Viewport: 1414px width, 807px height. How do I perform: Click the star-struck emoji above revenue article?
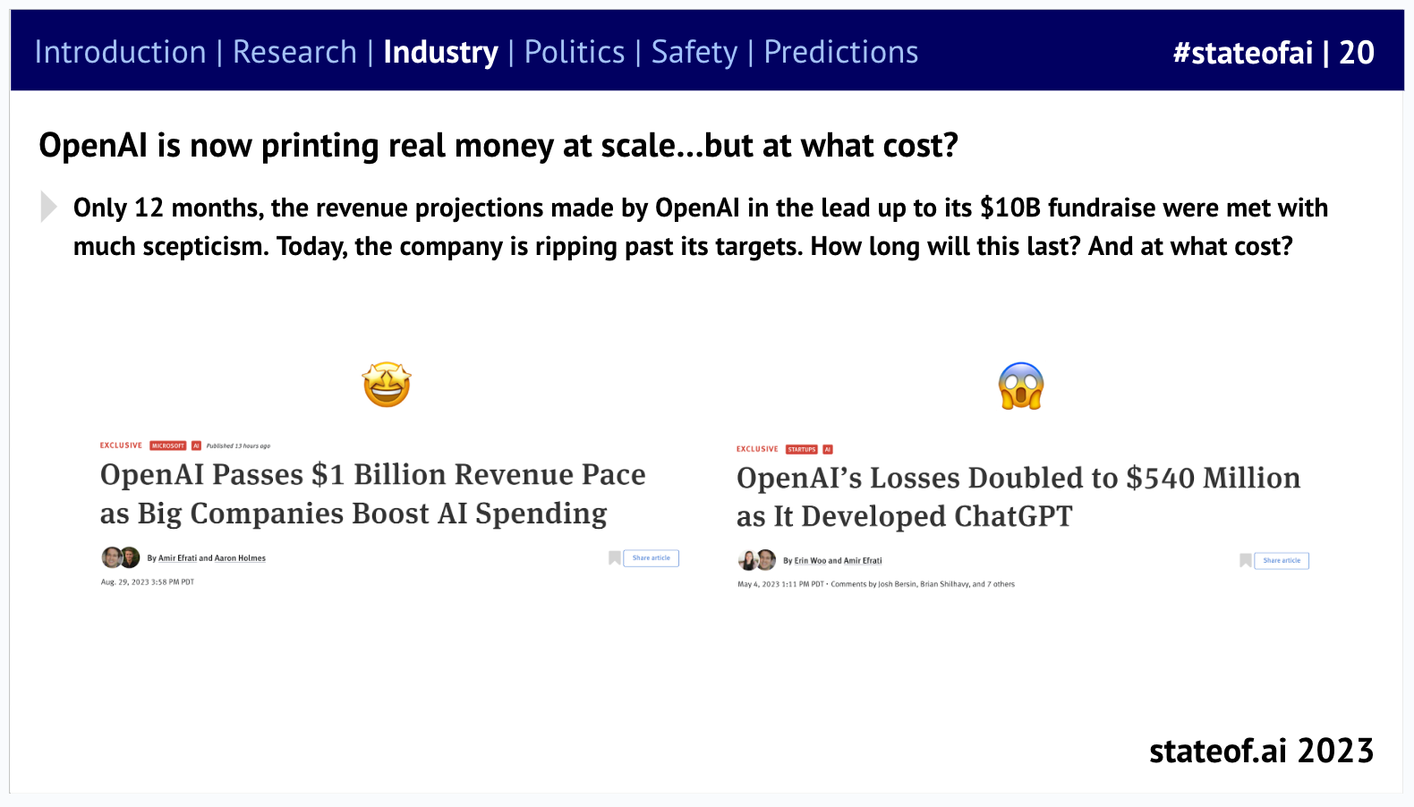387,385
